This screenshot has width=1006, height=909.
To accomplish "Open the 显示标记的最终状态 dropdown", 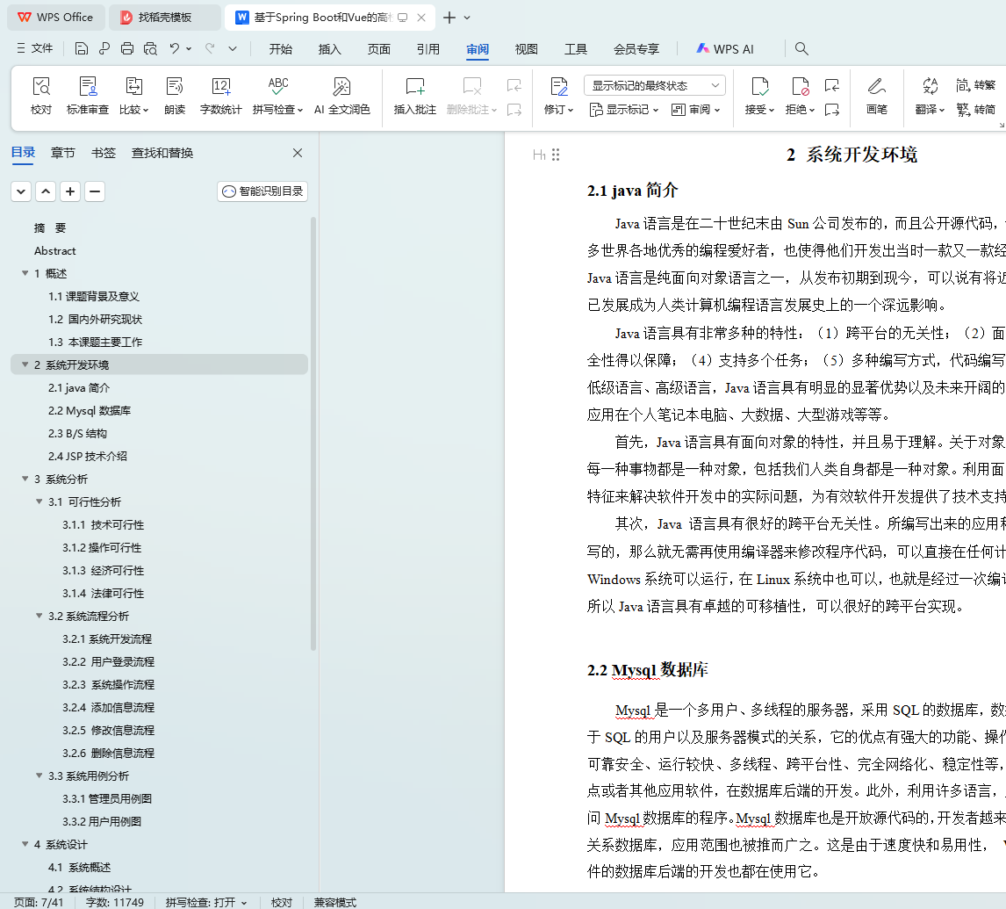I will 654,85.
